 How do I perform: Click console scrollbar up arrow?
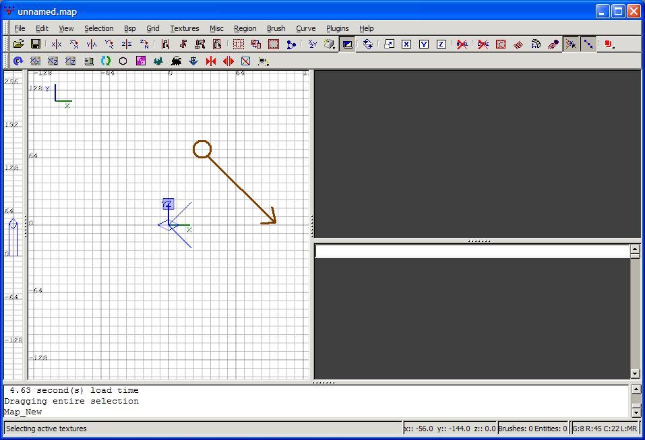pos(636,389)
